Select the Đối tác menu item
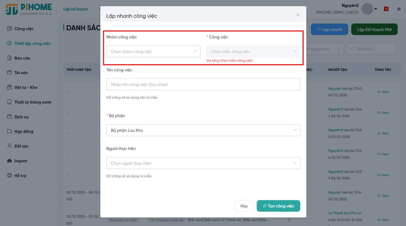406x226 pixels. tap(21, 146)
